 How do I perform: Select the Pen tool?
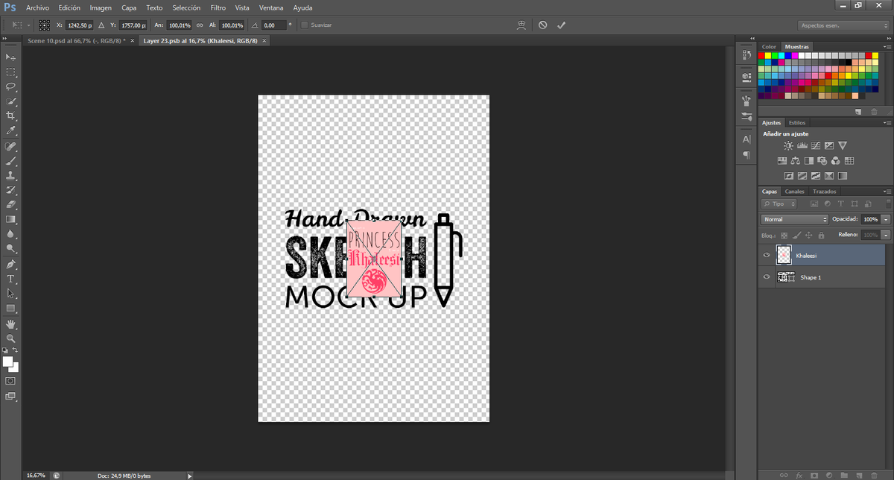pos(10,265)
